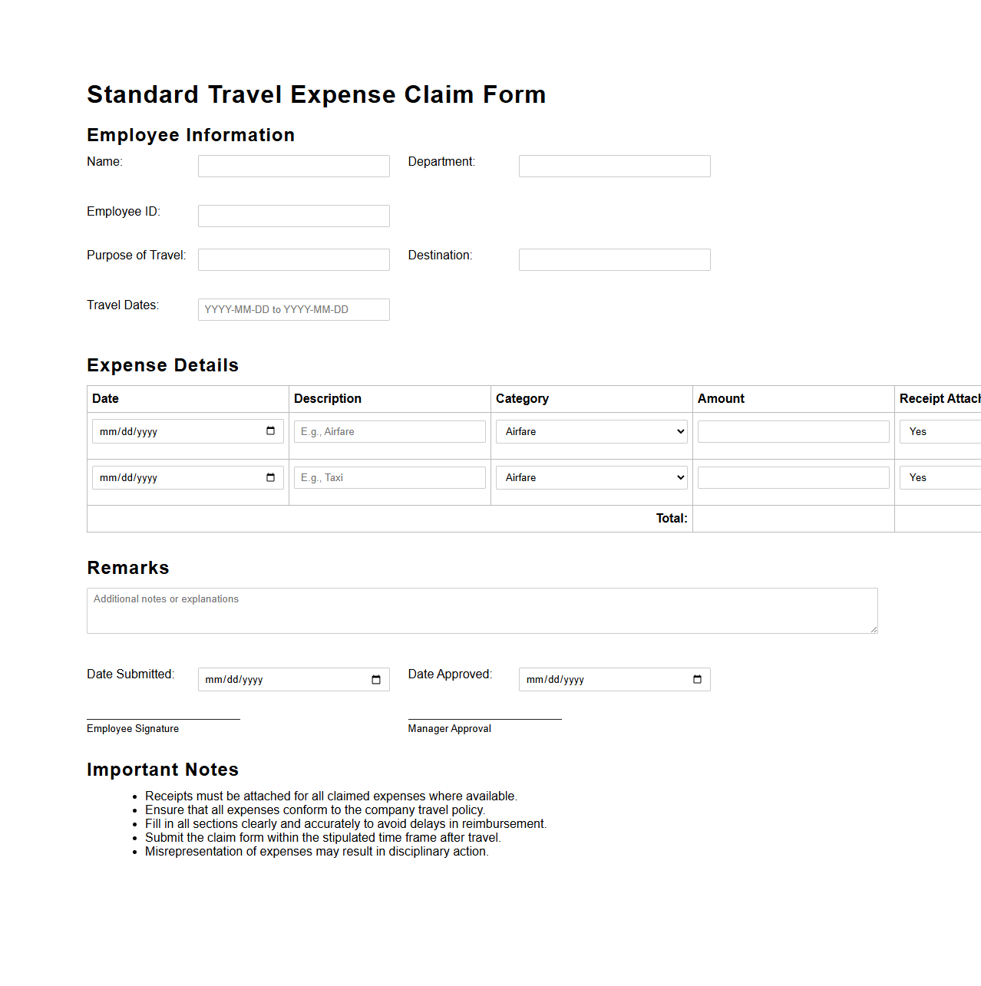This screenshot has width=981, height=986.
Task: Focus the Department text field
Action: [614, 166]
